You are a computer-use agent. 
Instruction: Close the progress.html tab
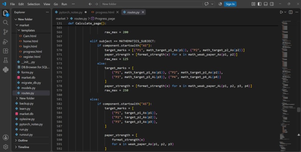tap(118, 12)
